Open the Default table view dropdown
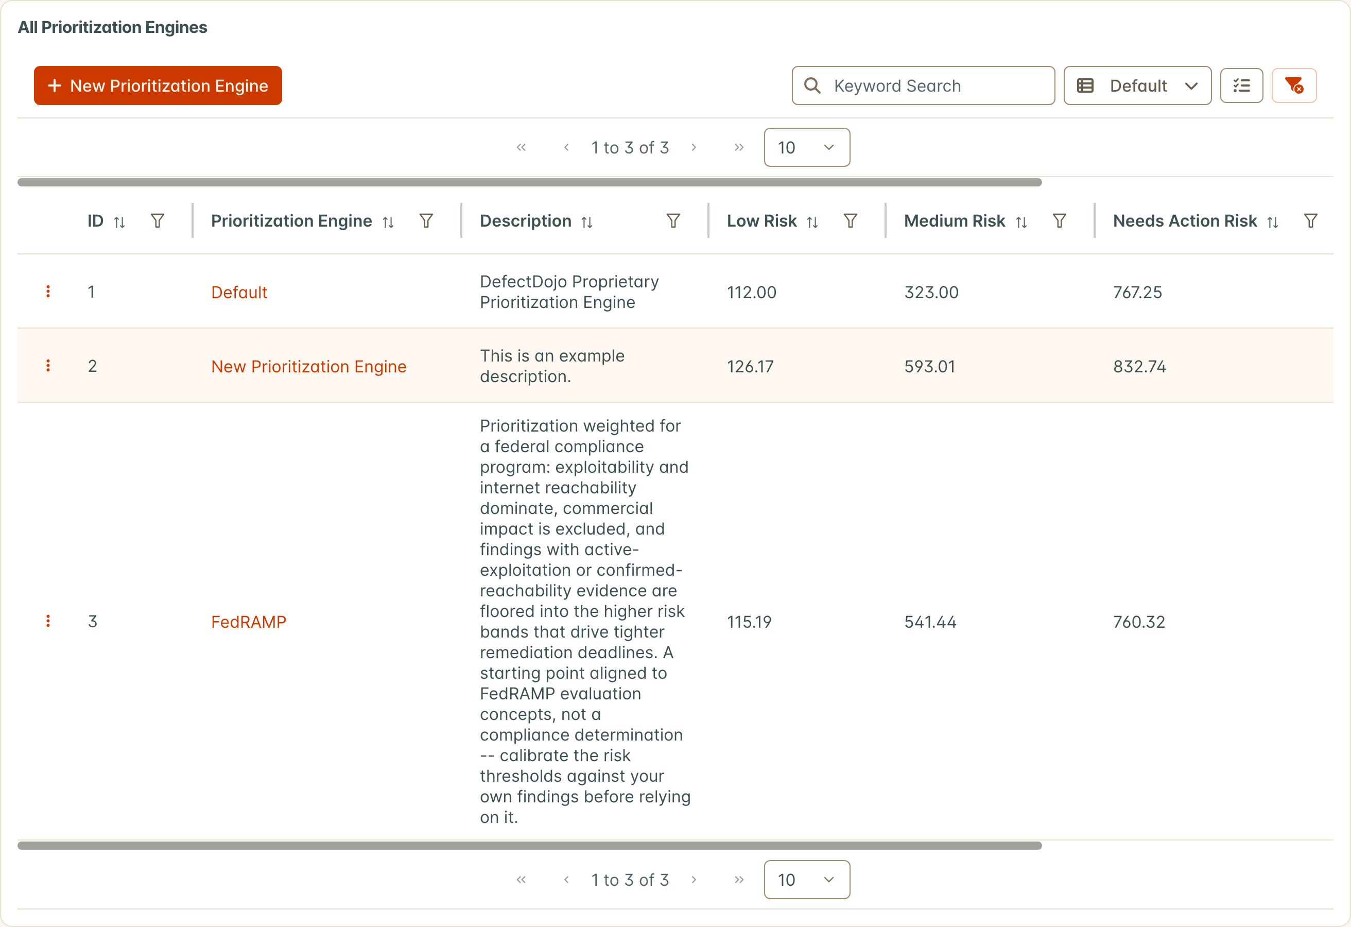1351x927 pixels. pyautogui.click(x=1137, y=85)
